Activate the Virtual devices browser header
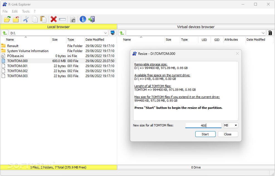This screenshot has height=176, width=275. tap(196, 27)
